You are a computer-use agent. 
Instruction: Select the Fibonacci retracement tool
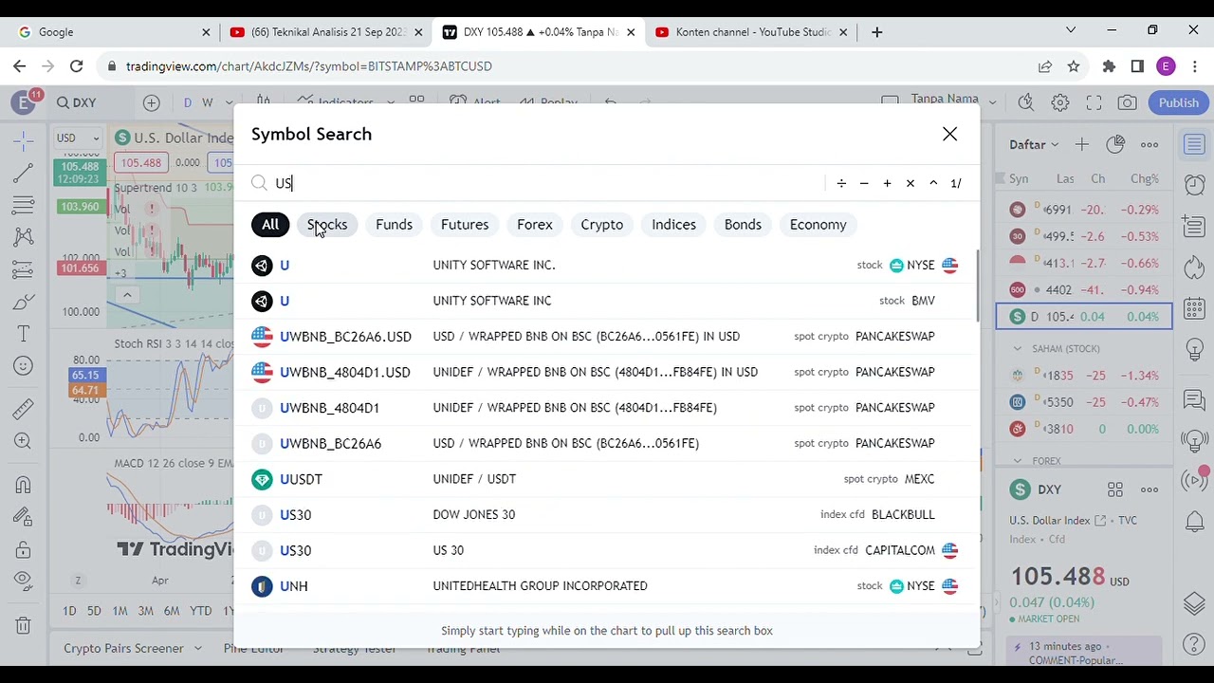point(24,204)
